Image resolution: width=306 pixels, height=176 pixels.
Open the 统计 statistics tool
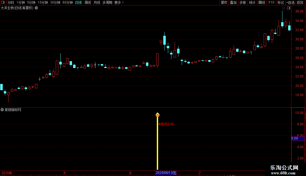252,2
